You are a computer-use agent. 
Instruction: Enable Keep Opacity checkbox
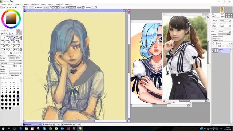tap(10, 75)
